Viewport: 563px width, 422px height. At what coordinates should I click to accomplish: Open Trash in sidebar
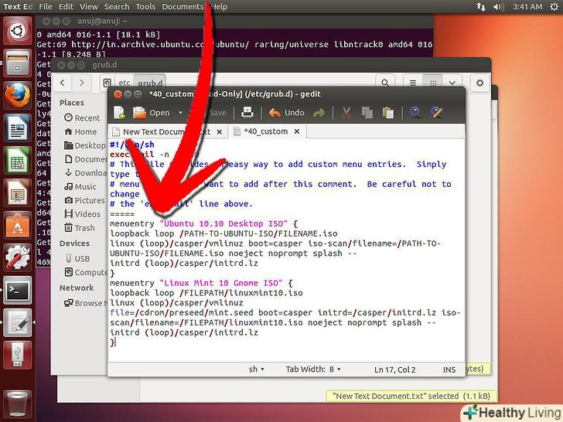[x=80, y=228]
